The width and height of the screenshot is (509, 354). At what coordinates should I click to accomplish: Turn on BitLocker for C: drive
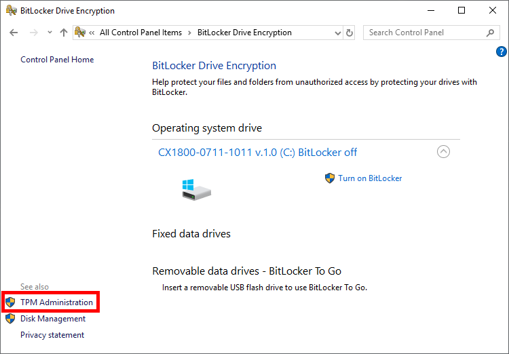coord(370,178)
